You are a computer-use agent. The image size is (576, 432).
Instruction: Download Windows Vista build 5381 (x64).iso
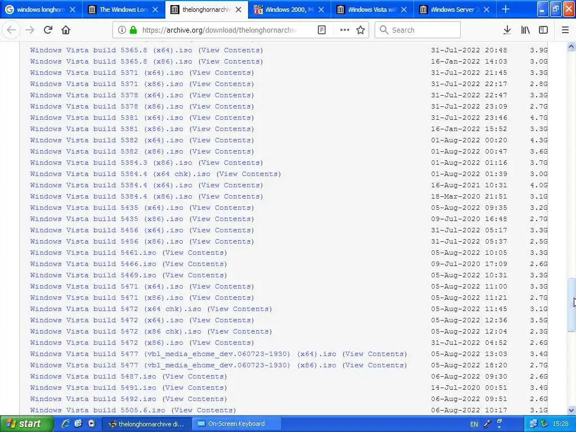[106, 118]
